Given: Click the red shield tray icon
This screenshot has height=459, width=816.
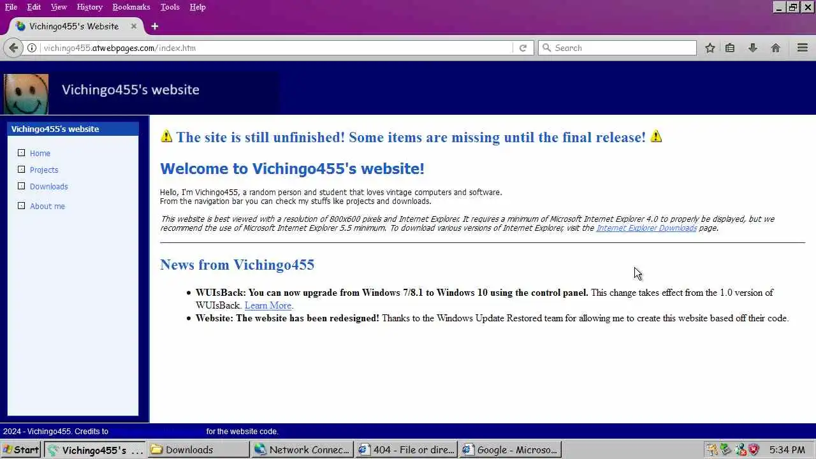Looking at the screenshot, I should coord(754,449).
